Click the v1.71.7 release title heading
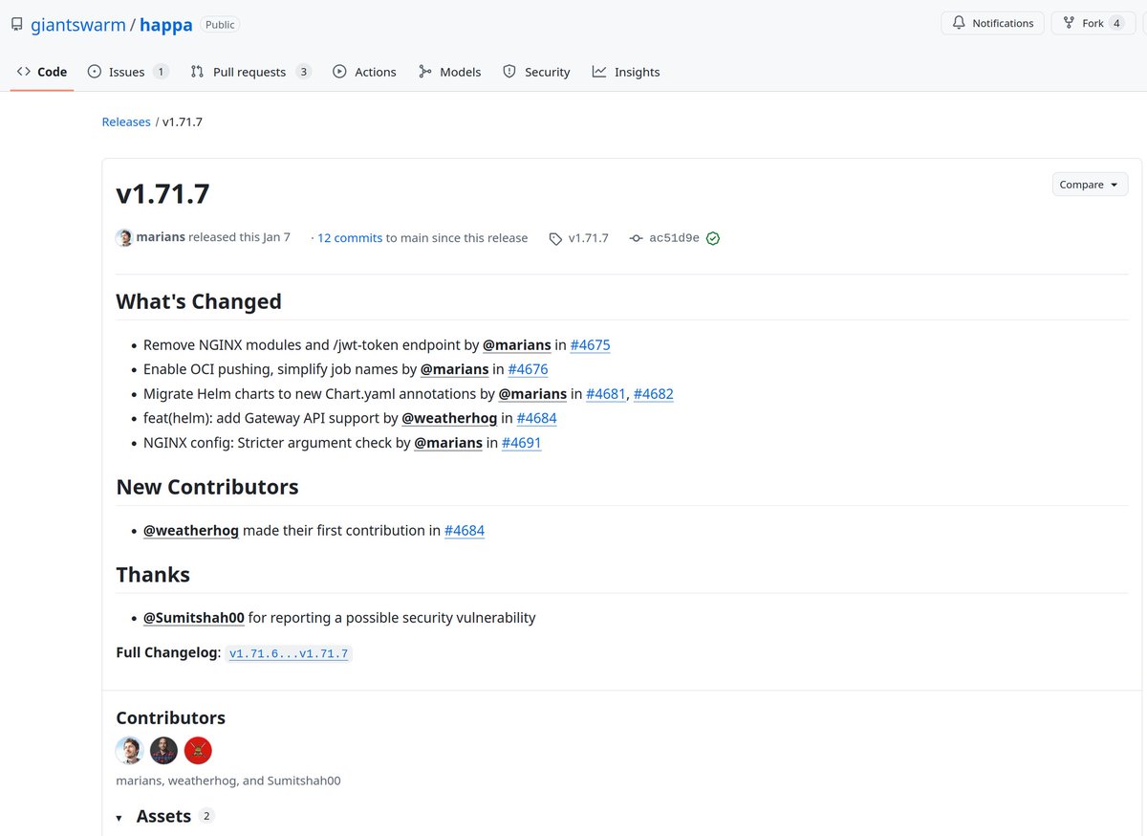This screenshot has height=836, width=1147. 162,193
